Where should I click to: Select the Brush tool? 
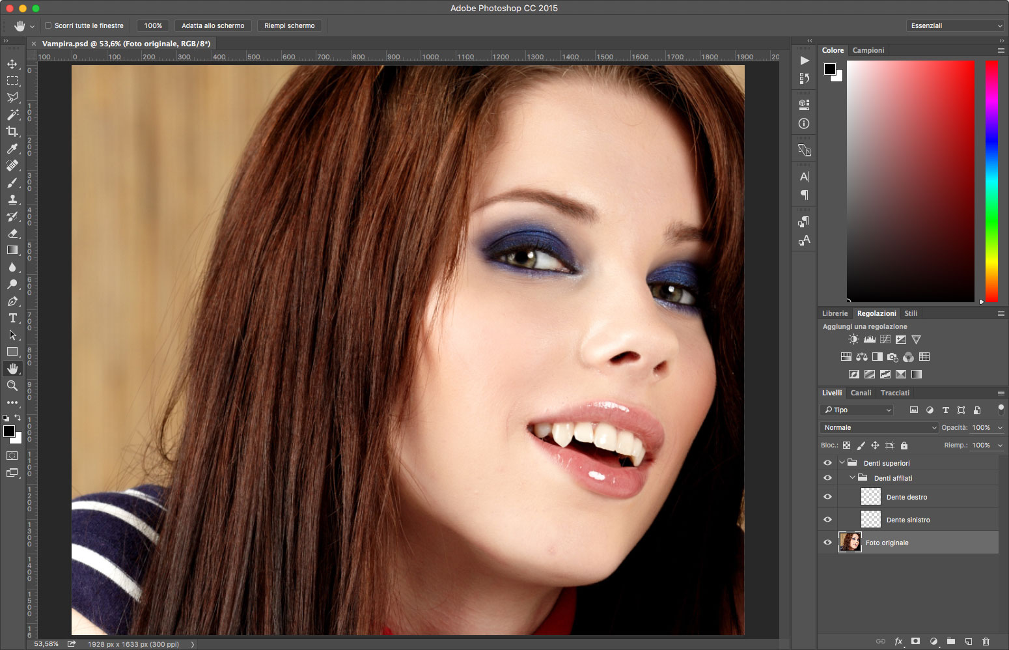[12, 182]
